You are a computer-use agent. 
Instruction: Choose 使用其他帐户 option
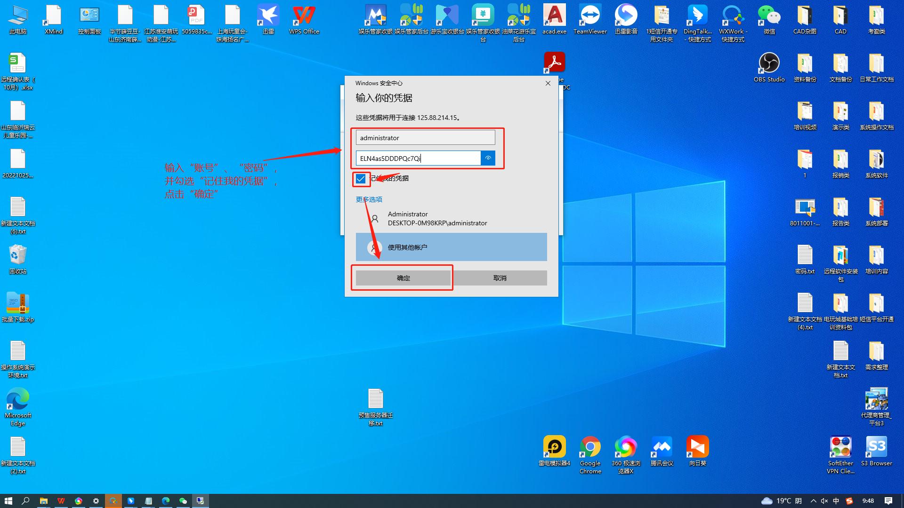coord(452,247)
